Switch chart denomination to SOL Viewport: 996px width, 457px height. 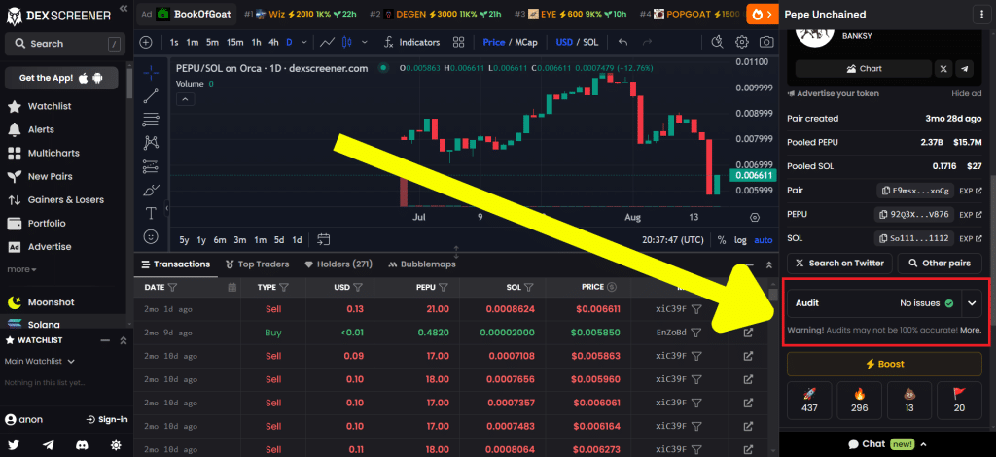590,43
